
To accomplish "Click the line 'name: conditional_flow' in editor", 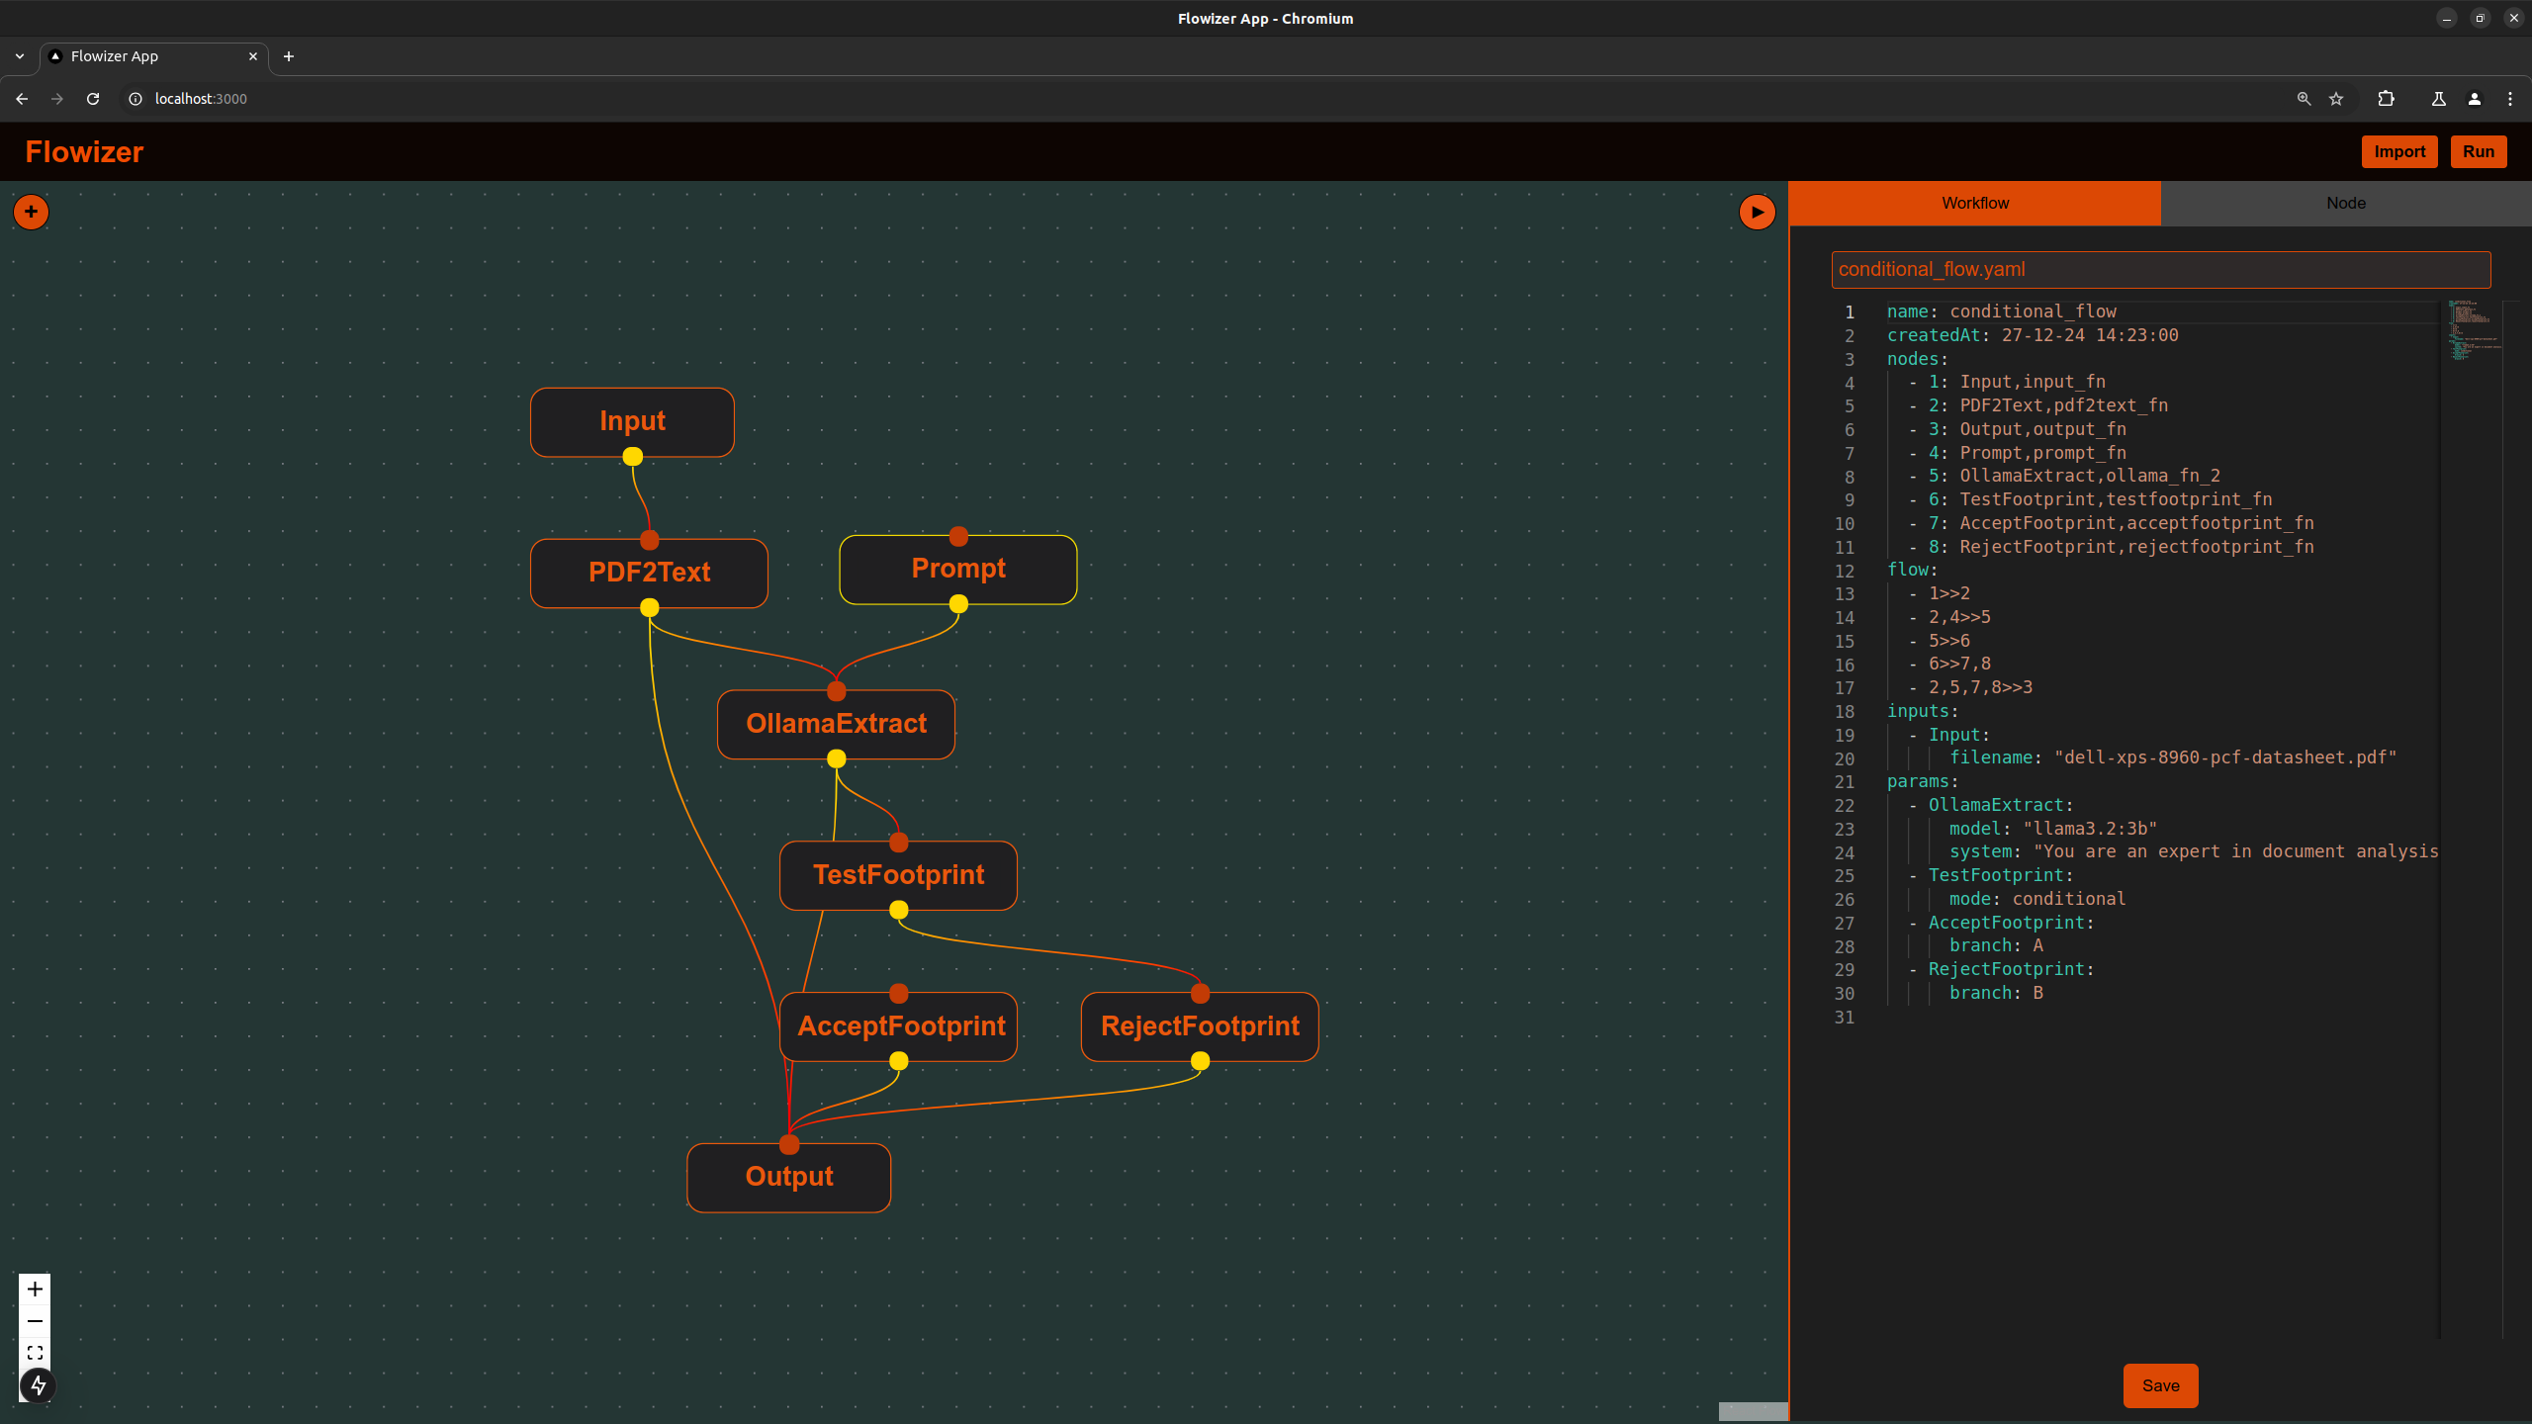I will 2001,311.
